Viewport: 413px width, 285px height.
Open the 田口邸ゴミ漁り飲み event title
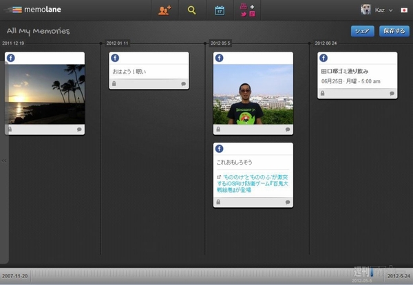coord(345,71)
